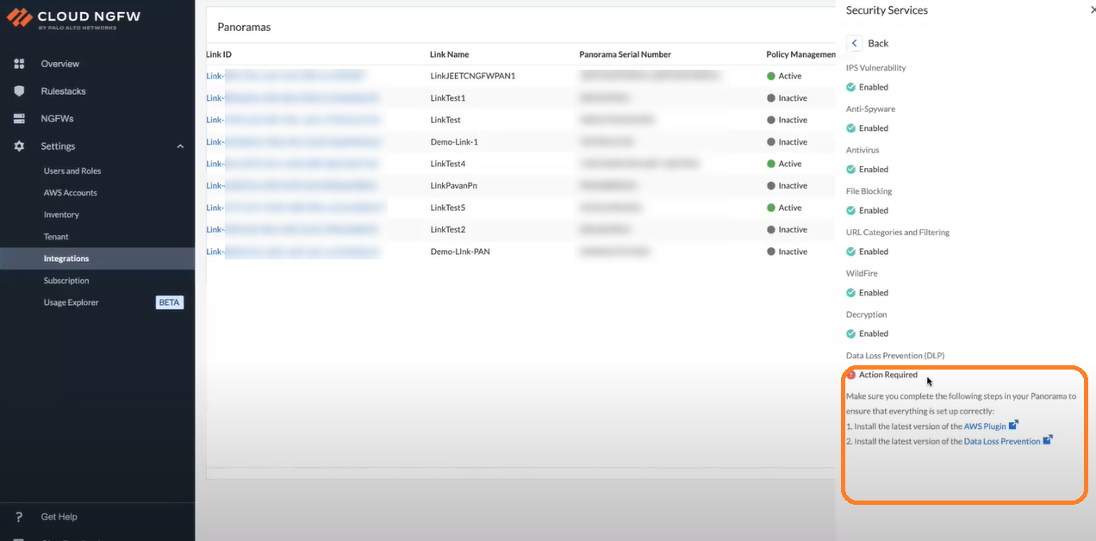1096x541 pixels.
Task: Click the NGFWs server icon
Action: click(19, 119)
